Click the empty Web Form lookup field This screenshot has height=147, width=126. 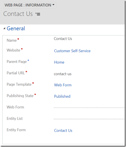(89, 107)
